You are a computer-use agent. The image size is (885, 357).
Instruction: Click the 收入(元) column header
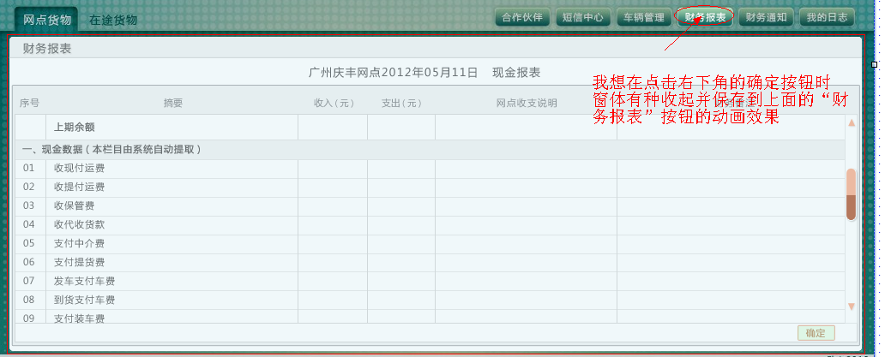click(x=334, y=103)
